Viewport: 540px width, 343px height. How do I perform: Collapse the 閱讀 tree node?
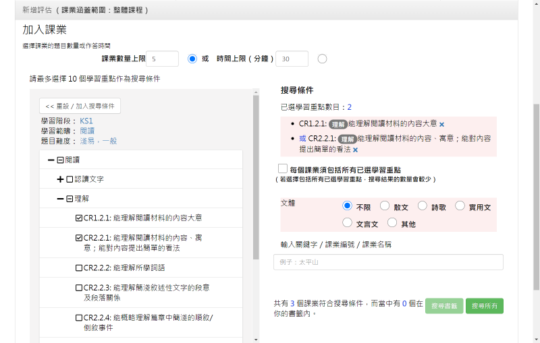tap(51, 160)
